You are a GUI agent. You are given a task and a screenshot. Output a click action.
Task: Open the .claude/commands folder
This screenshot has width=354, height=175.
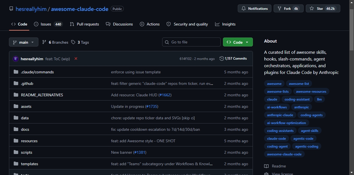tap(37, 72)
